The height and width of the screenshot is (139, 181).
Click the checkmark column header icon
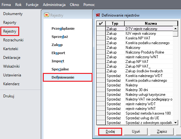[x=101, y=23]
